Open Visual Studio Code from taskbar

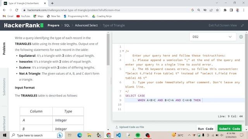click(118, 135)
